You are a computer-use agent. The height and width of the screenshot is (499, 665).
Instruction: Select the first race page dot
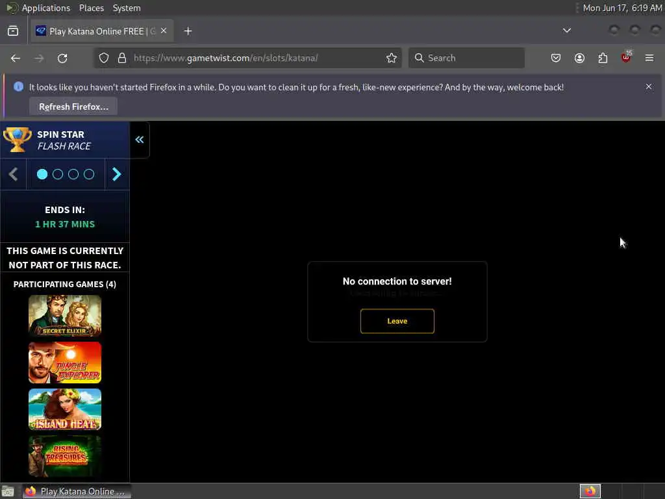(x=42, y=174)
